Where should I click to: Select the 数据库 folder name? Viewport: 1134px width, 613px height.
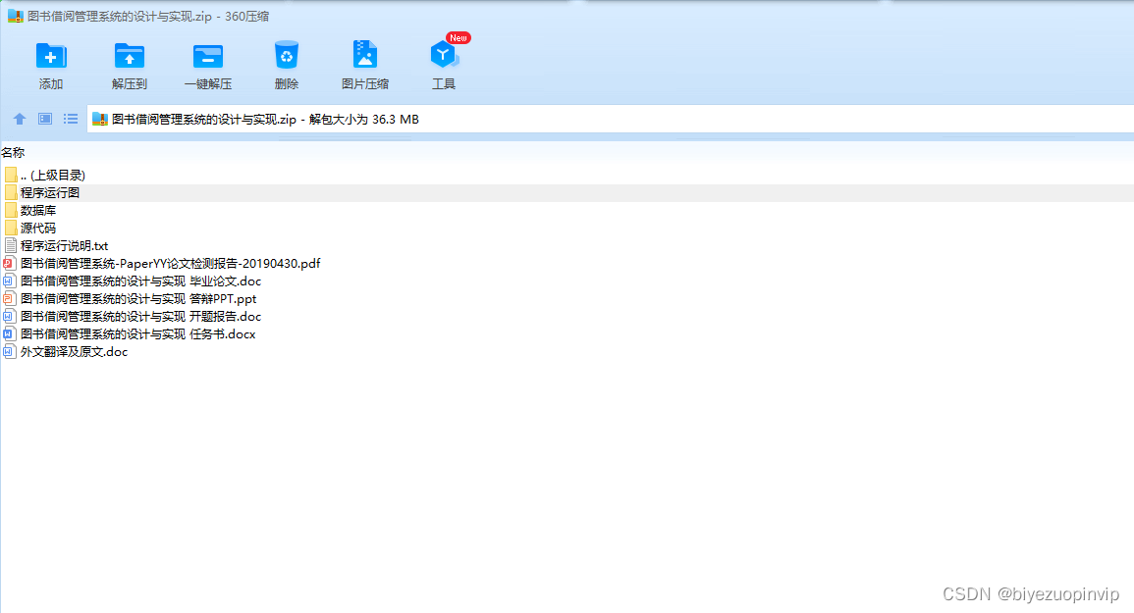38,210
